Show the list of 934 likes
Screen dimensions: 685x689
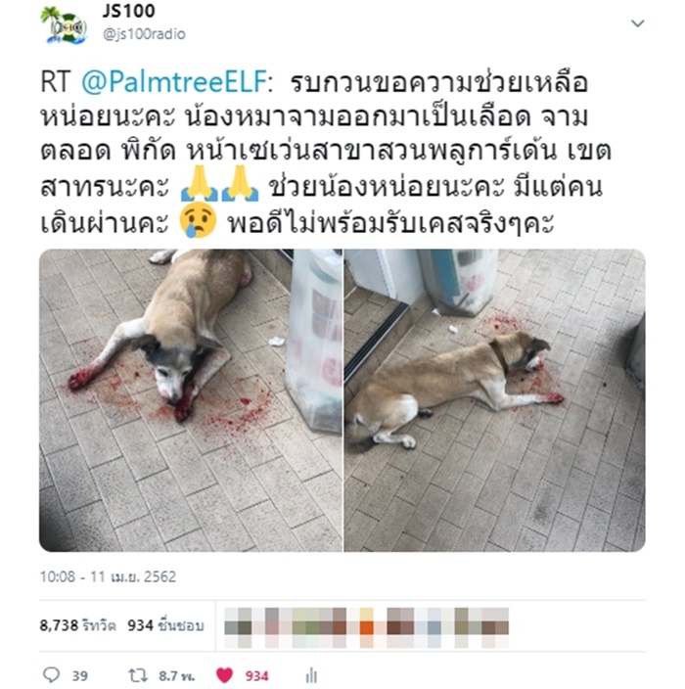pos(165,625)
